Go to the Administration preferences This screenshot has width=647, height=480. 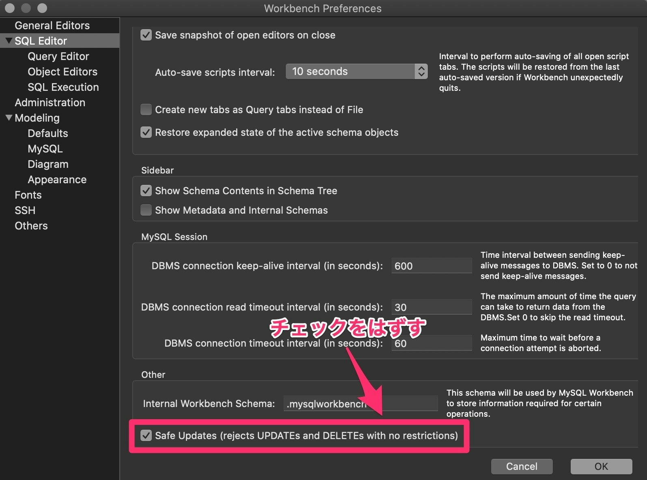coord(50,103)
